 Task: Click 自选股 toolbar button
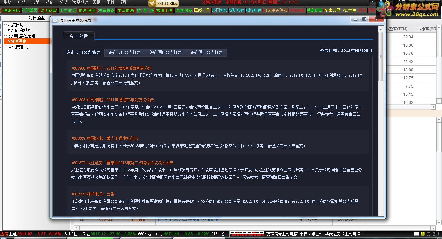tap(269, 10)
